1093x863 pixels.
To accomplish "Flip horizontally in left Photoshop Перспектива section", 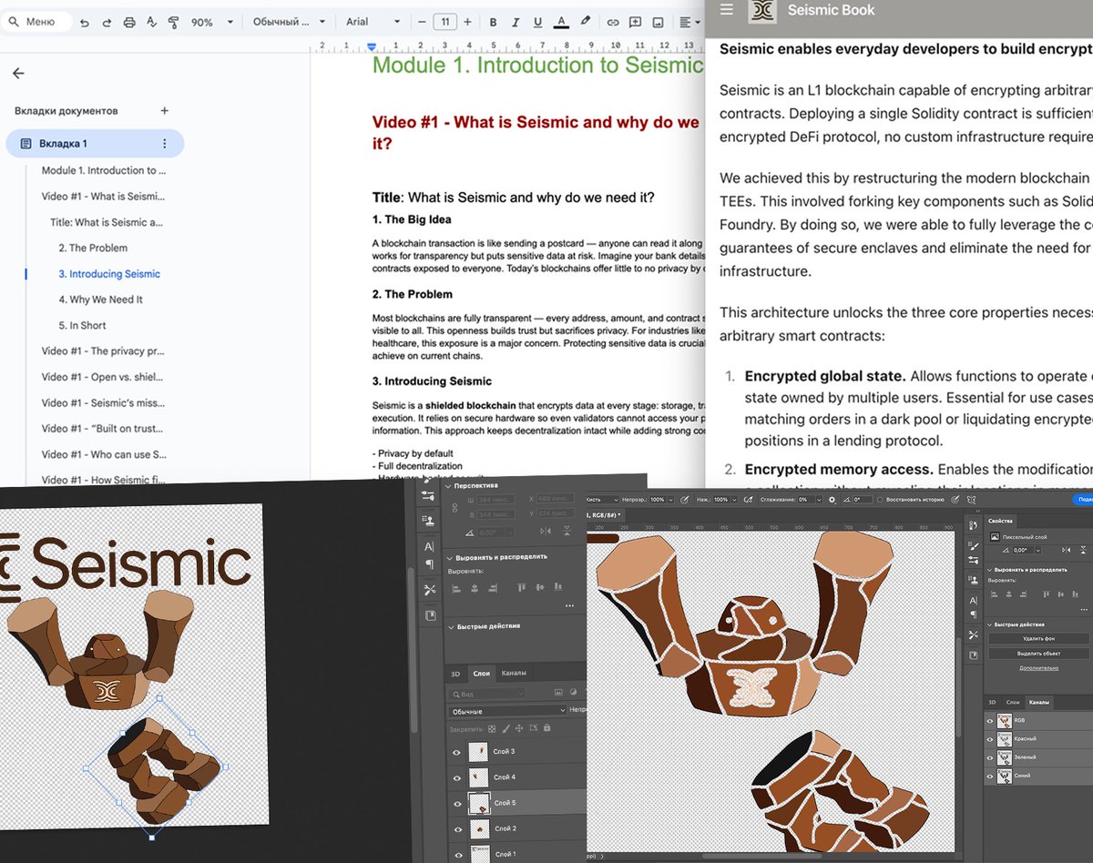I will coord(545,532).
